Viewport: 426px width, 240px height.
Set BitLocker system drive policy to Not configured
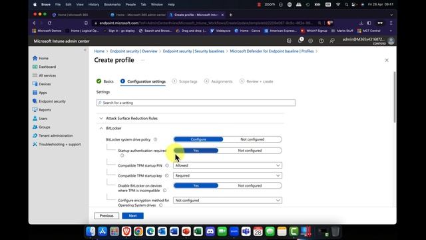coord(252,139)
